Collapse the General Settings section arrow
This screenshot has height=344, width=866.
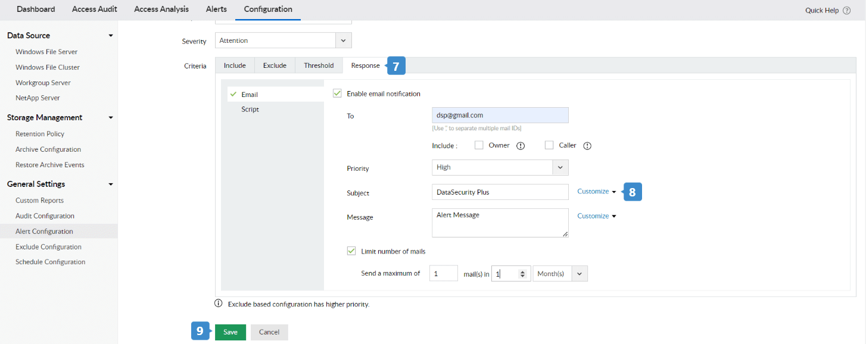click(x=111, y=184)
